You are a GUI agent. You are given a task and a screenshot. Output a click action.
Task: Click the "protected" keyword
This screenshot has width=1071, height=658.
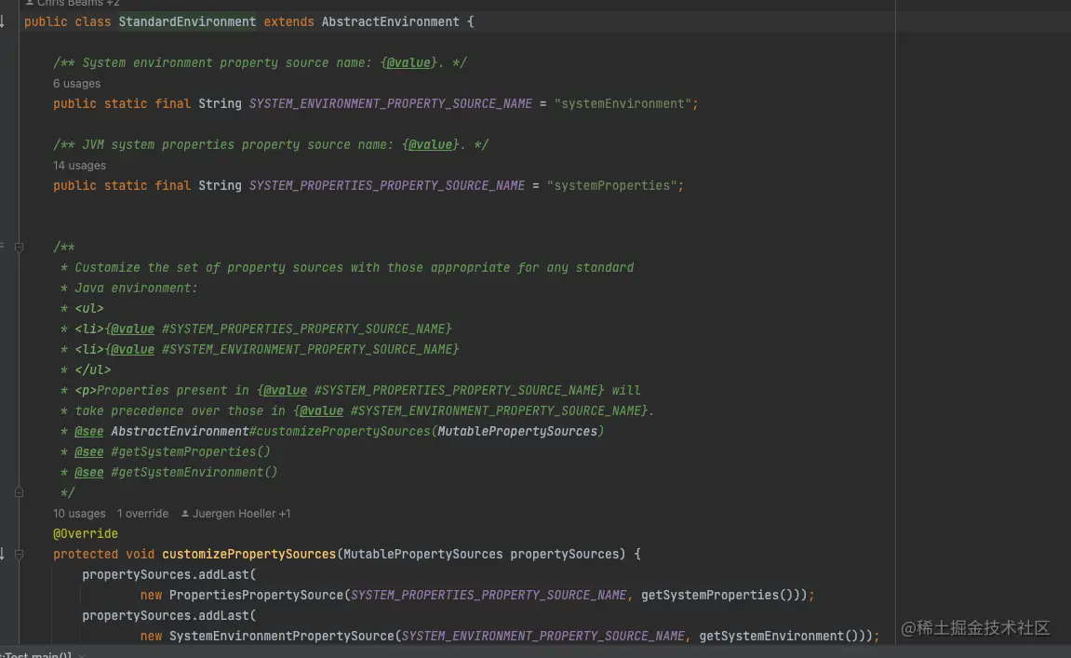(x=86, y=554)
